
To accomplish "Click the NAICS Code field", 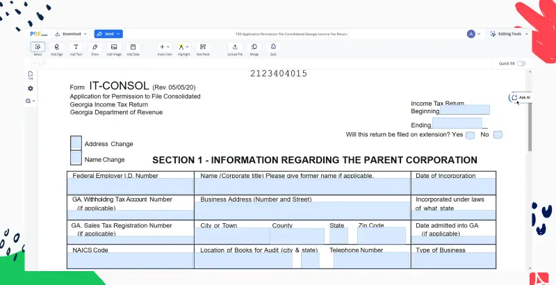I will (x=131, y=260).
